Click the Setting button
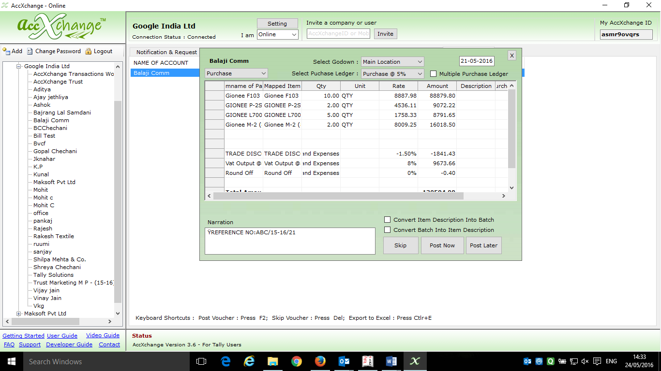This screenshot has width=661, height=371. tap(277, 24)
